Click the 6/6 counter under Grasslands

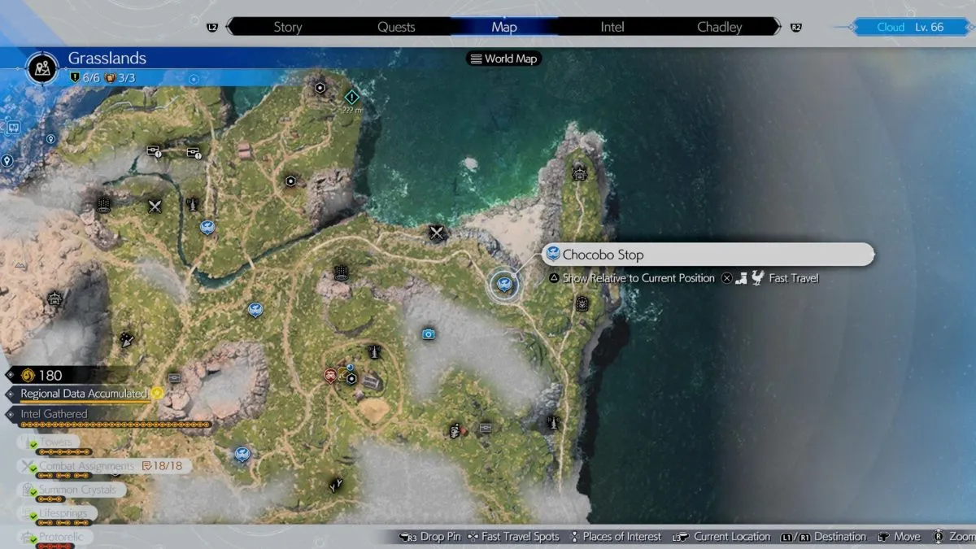click(85, 78)
